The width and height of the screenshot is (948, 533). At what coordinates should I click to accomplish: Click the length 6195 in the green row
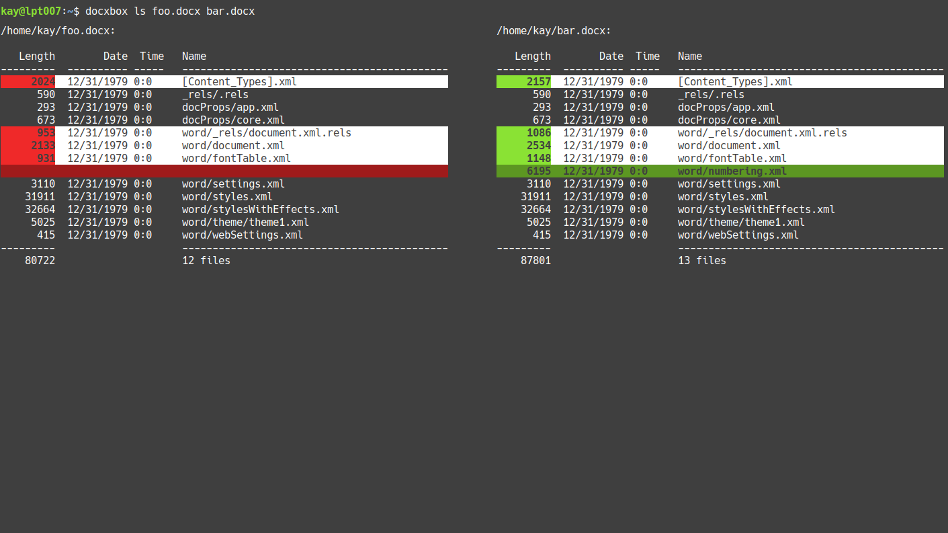pos(539,171)
